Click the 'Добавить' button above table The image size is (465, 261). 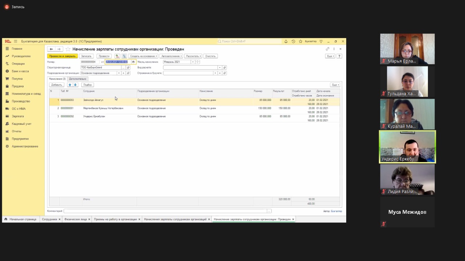[57, 85]
